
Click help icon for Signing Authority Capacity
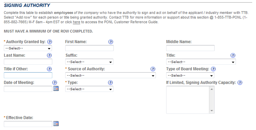(x=240, y=83)
